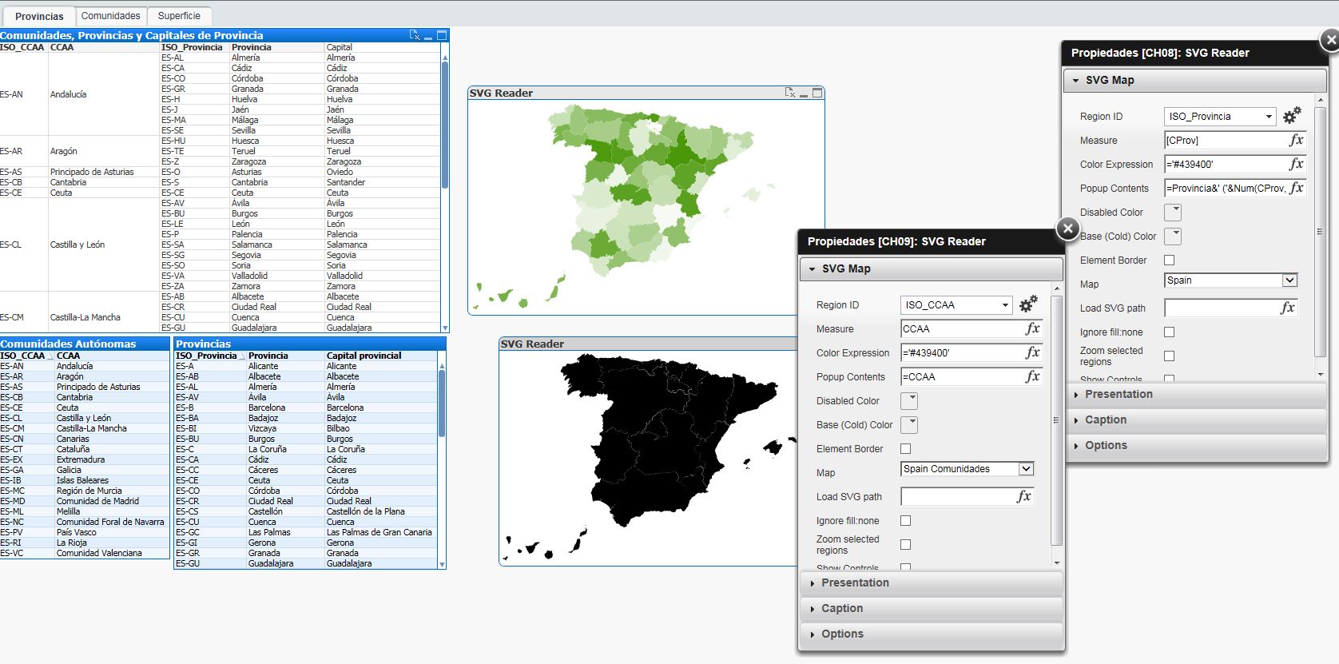The height and width of the screenshot is (664, 1339).
Task: Open fx editor for Color Expression in CH09
Action: 1032,352
